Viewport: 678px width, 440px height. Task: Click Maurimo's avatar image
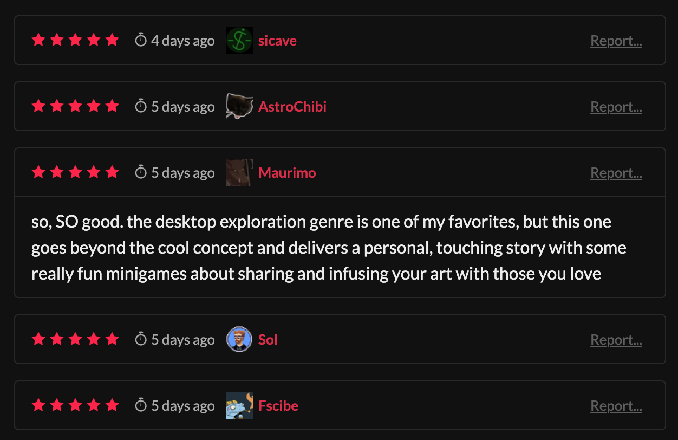[239, 173]
